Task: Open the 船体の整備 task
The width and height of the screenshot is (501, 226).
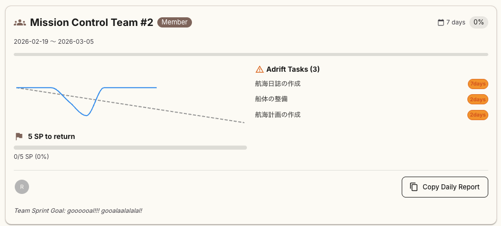Action: point(275,99)
